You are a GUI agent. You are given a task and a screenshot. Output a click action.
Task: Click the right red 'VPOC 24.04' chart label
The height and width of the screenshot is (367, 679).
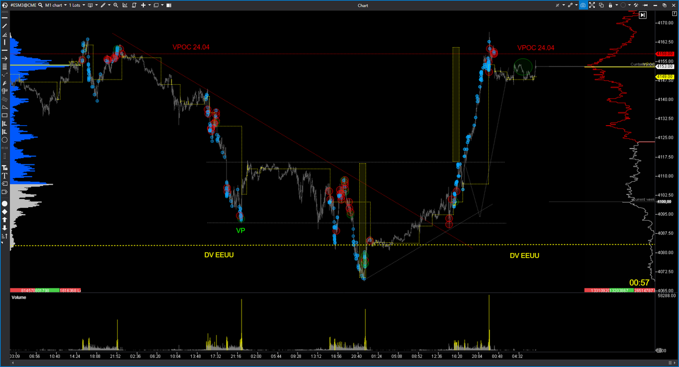click(535, 47)
